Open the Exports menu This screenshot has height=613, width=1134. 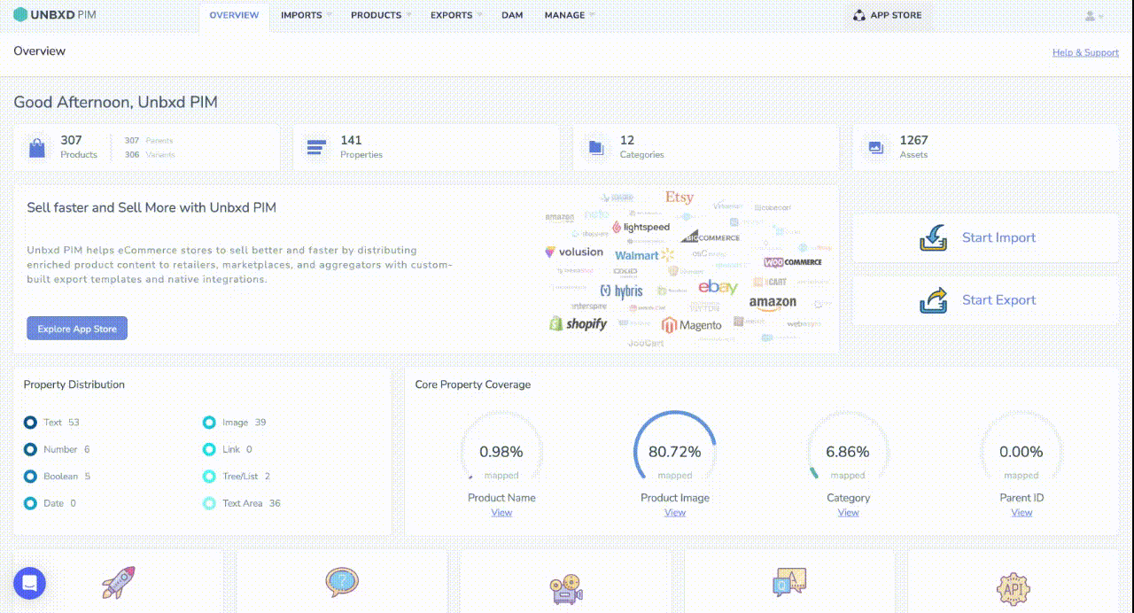[451, 16]
